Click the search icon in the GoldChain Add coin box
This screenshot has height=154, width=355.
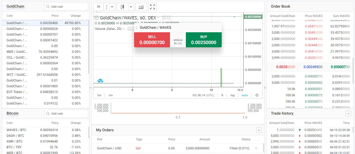tap(48, 7)
